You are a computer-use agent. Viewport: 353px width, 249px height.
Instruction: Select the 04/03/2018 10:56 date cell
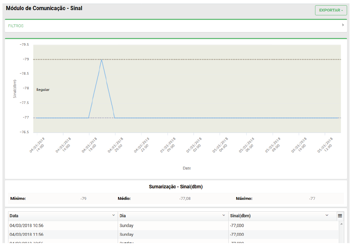[x=26, y=226]
